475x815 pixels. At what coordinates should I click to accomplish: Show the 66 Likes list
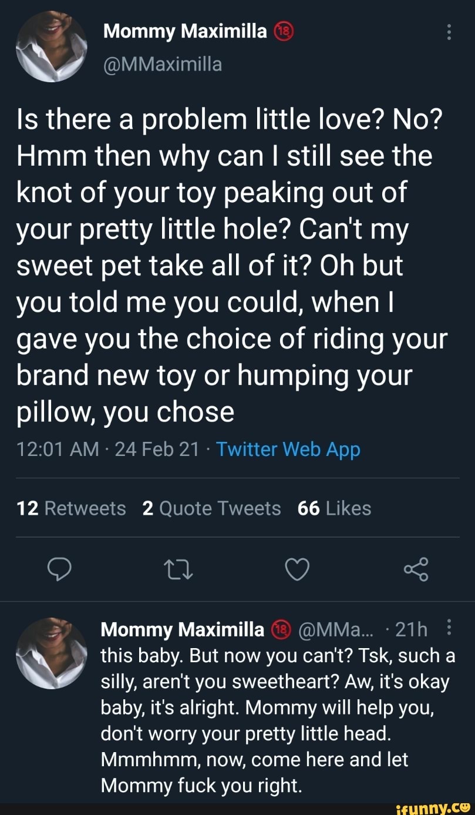coord(334,508)
